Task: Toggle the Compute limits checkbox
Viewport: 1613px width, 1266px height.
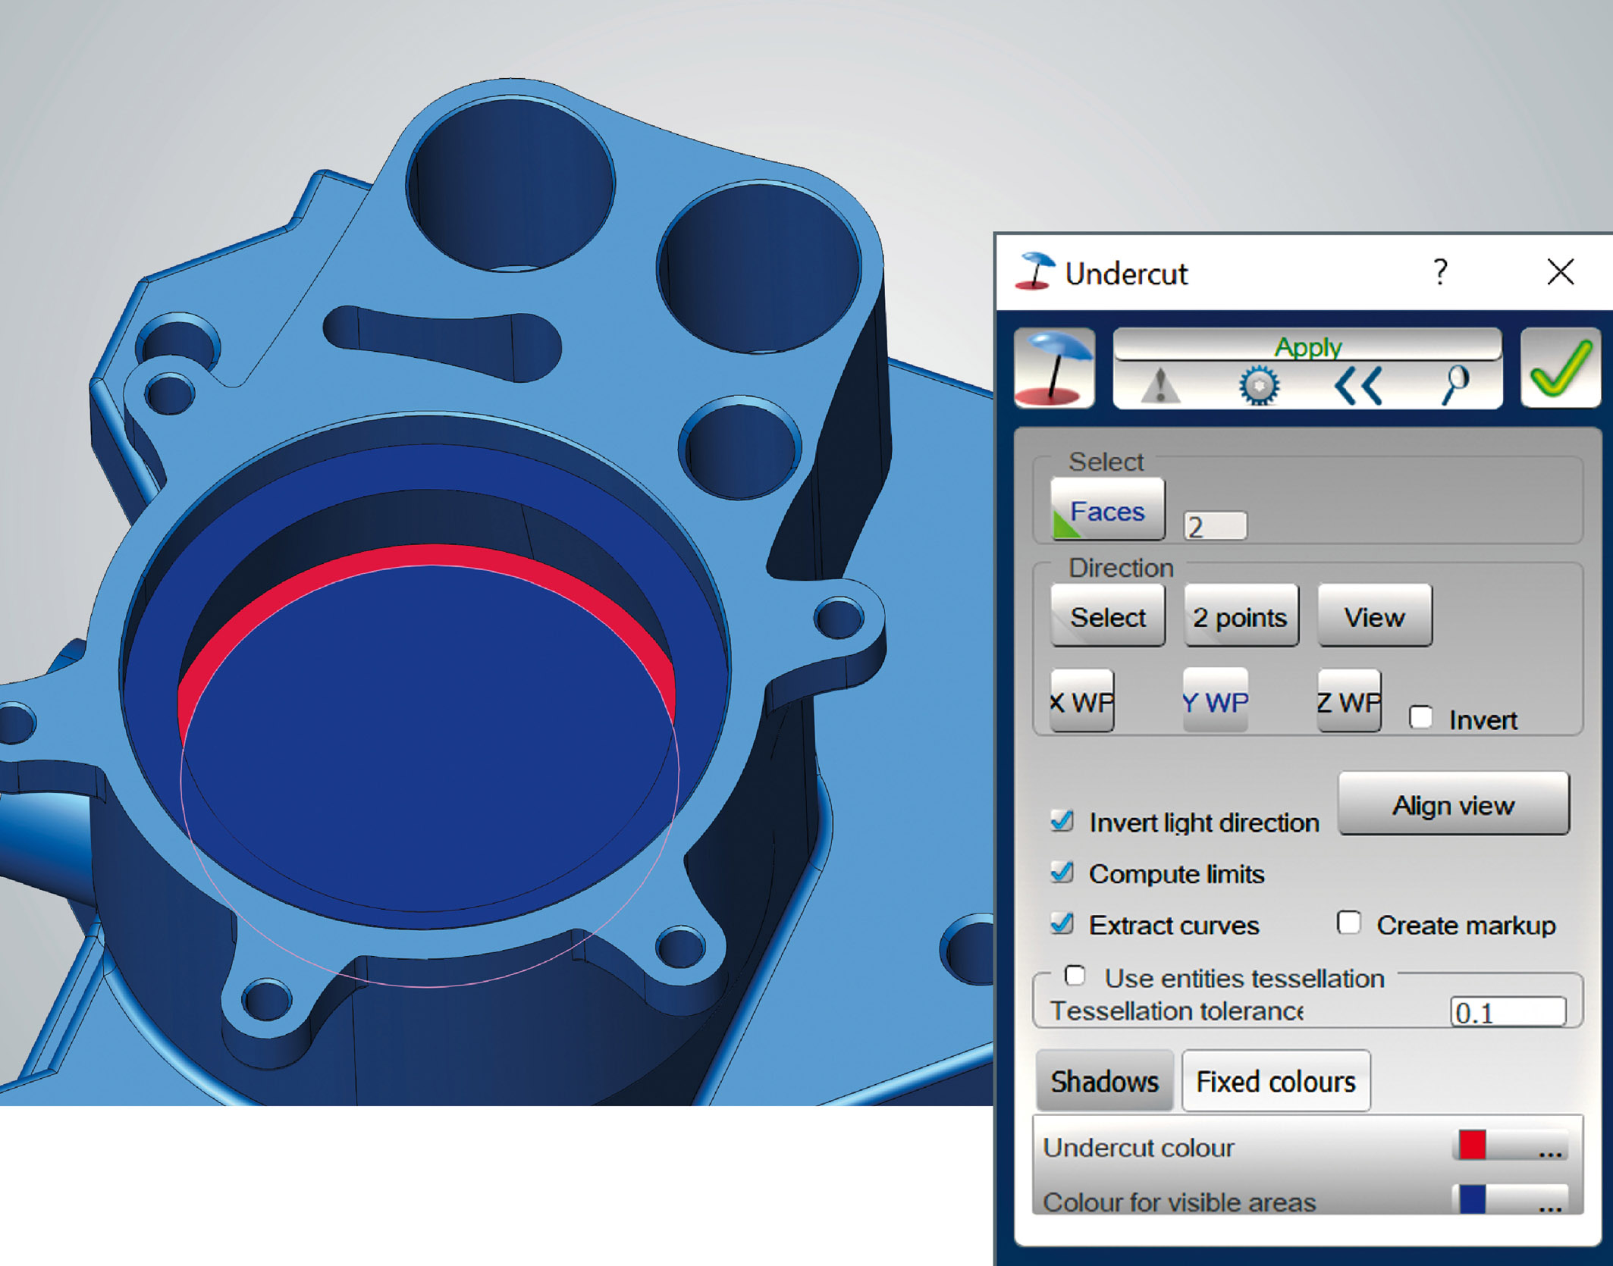Action: pos(1062,873)
